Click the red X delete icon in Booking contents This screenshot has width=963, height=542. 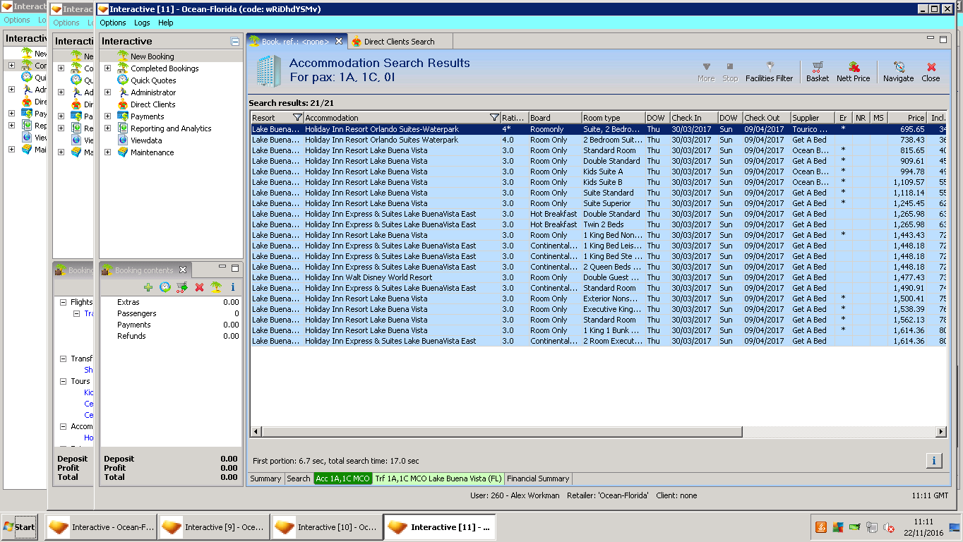[x=199, y=287]
